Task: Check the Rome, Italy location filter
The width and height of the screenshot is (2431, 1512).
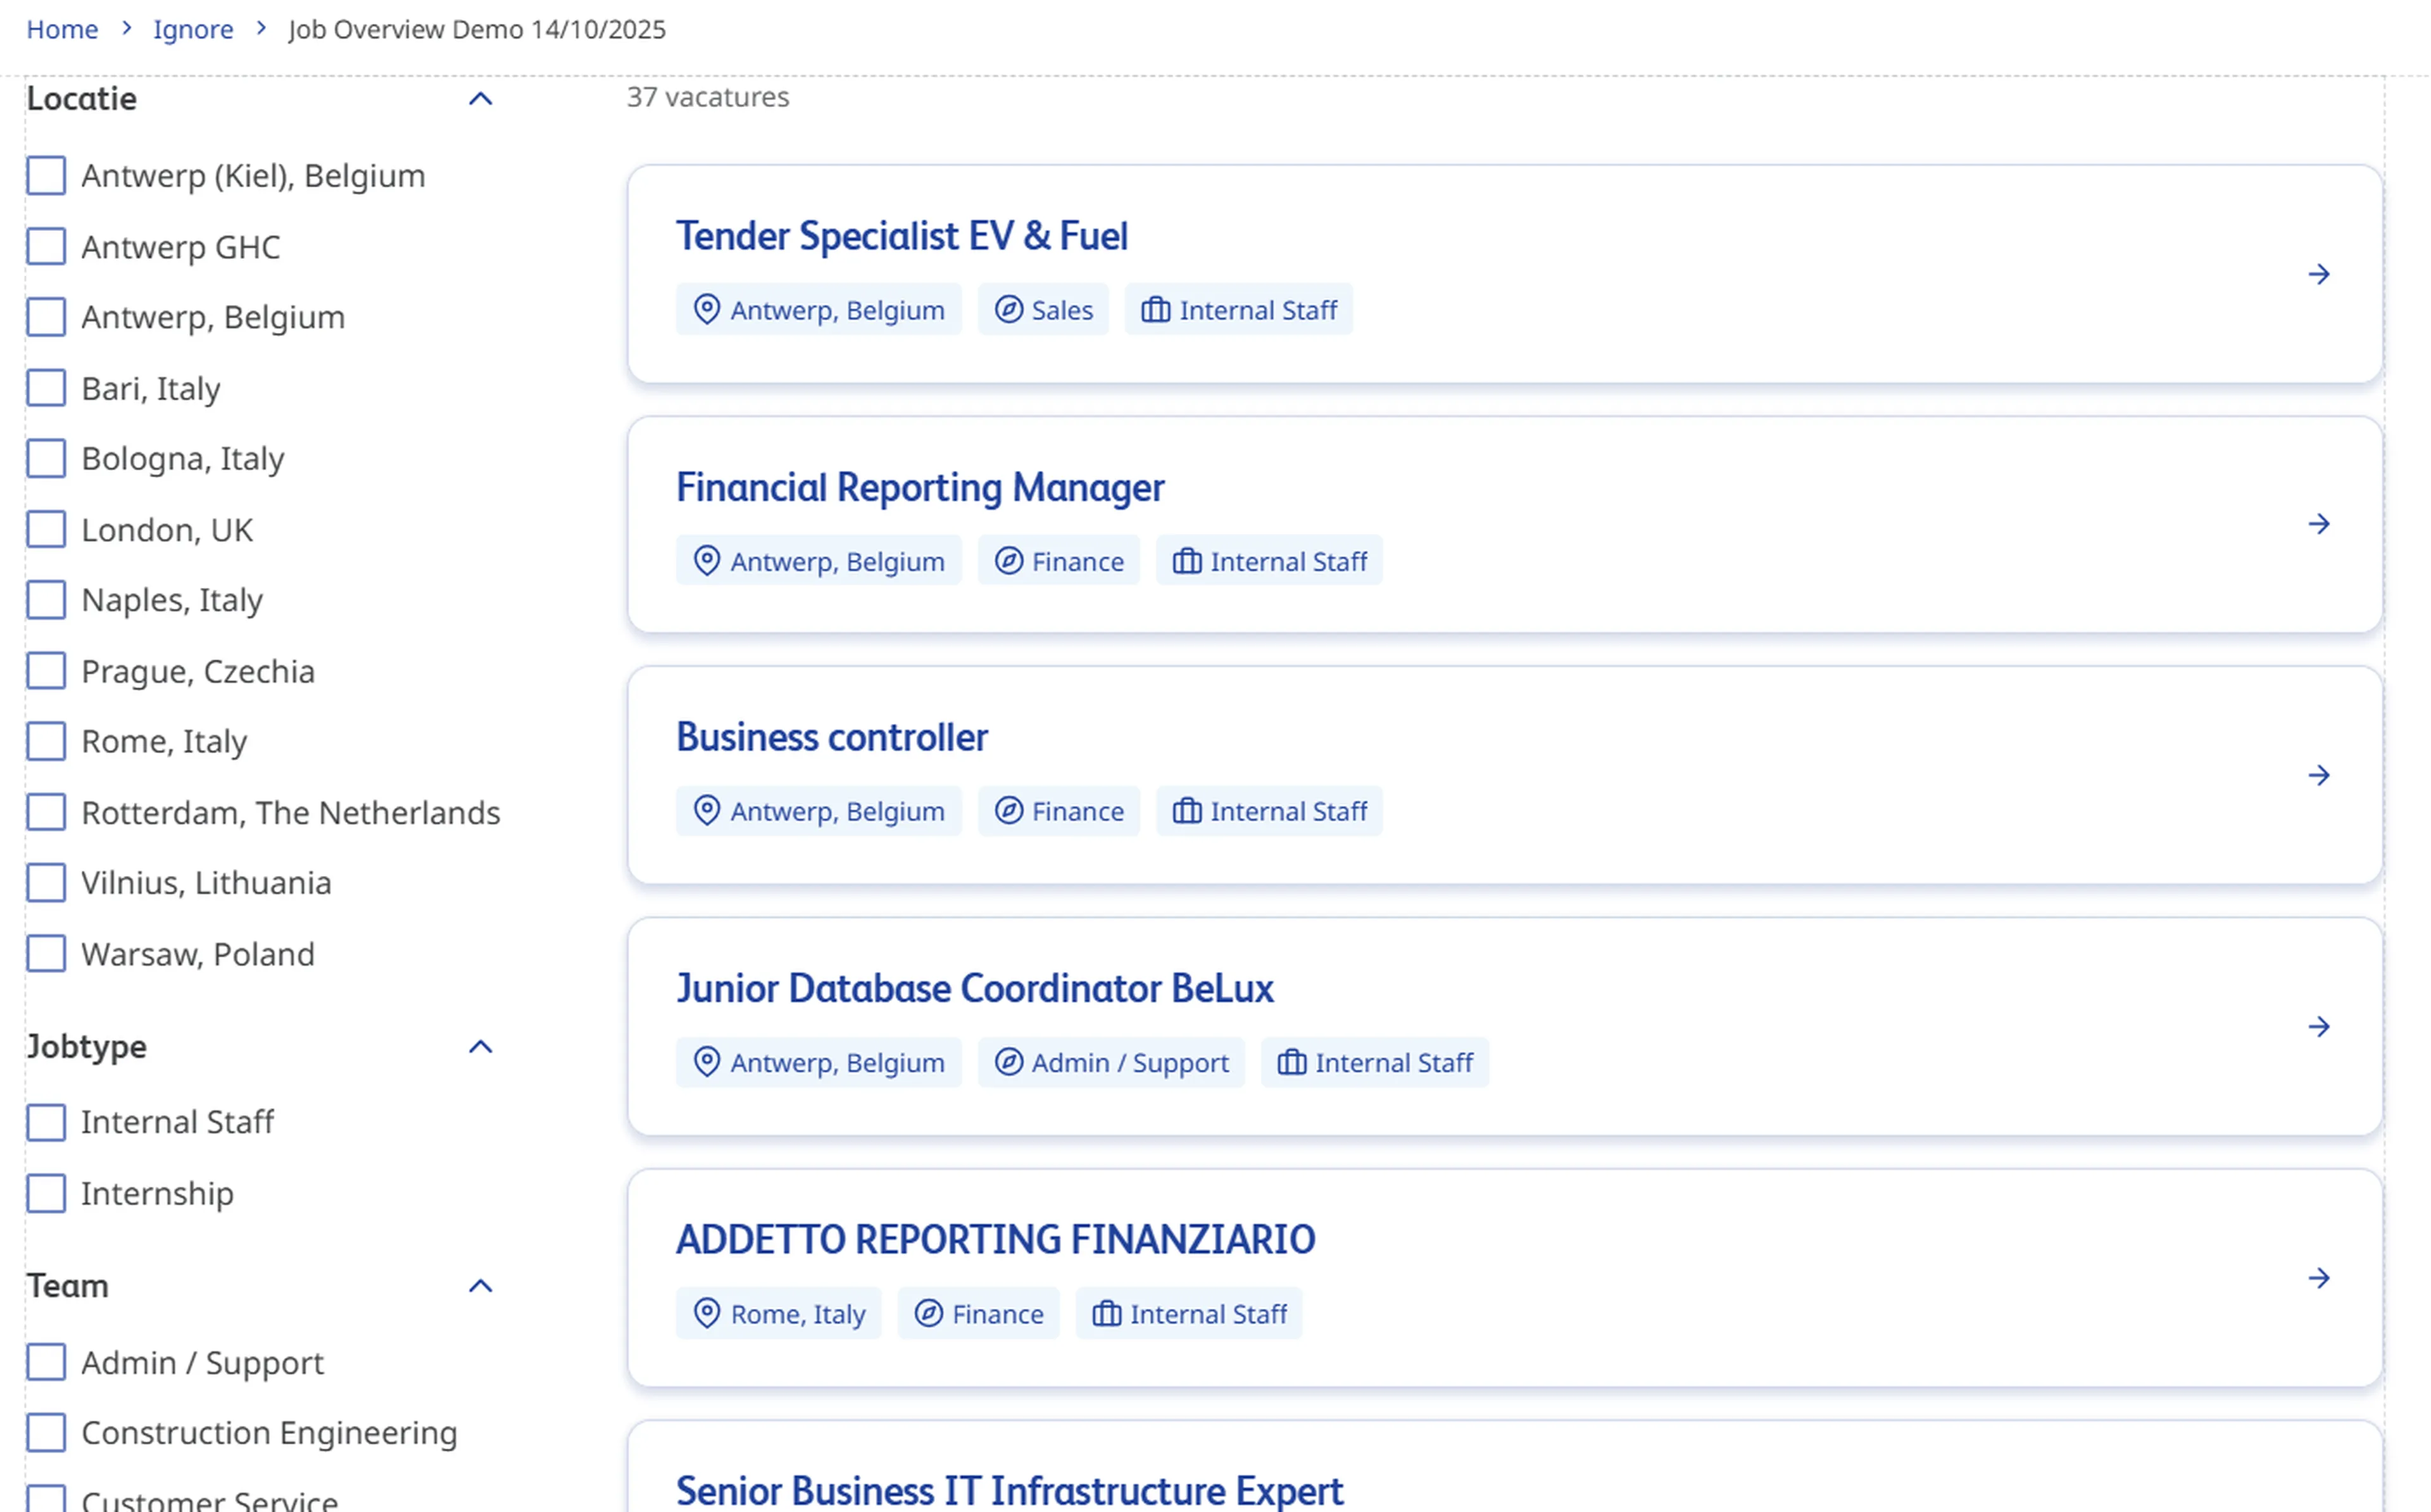Action: (x=45, y=741)
